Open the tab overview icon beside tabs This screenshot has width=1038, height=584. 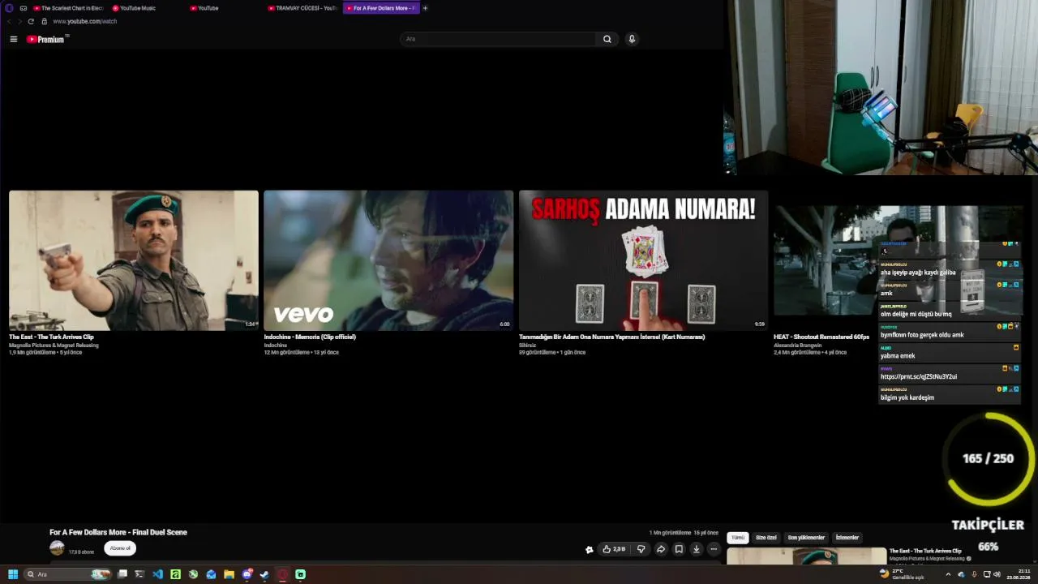pos(24,8)
